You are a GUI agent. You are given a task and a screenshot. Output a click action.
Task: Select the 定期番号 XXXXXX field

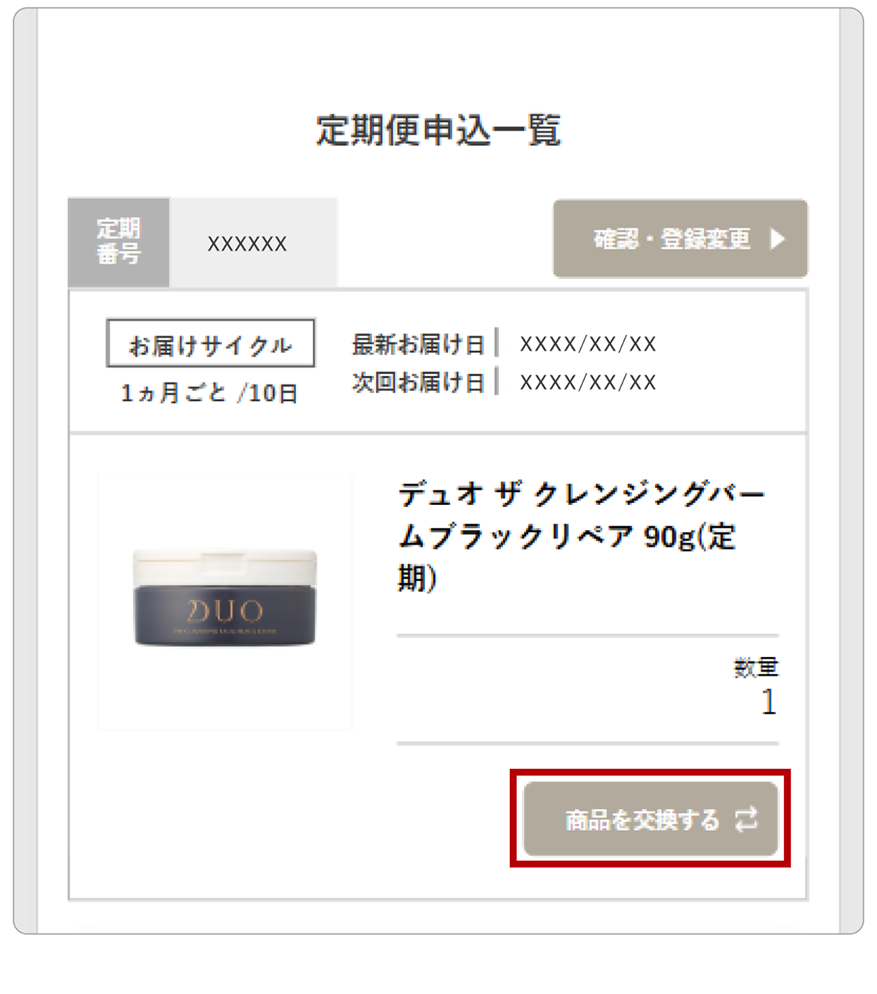point(247,243)
